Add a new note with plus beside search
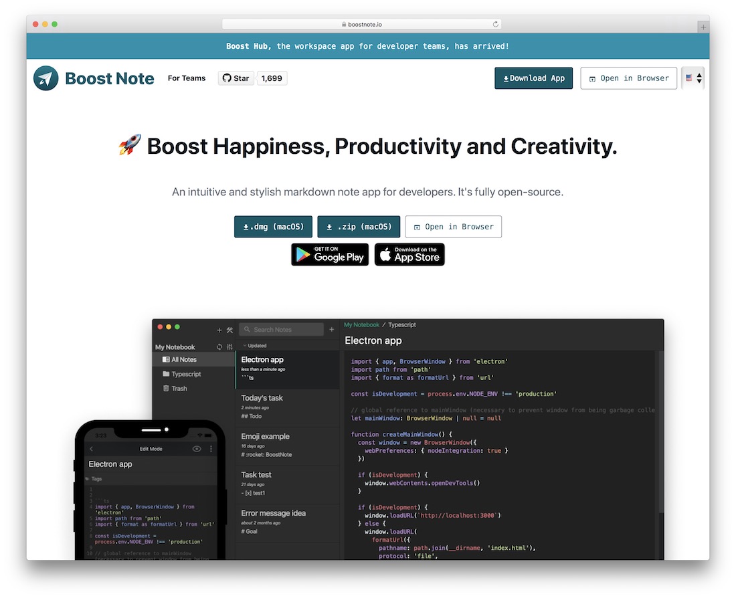The width and height of the screenshot is (736, 598). point(331,330)
